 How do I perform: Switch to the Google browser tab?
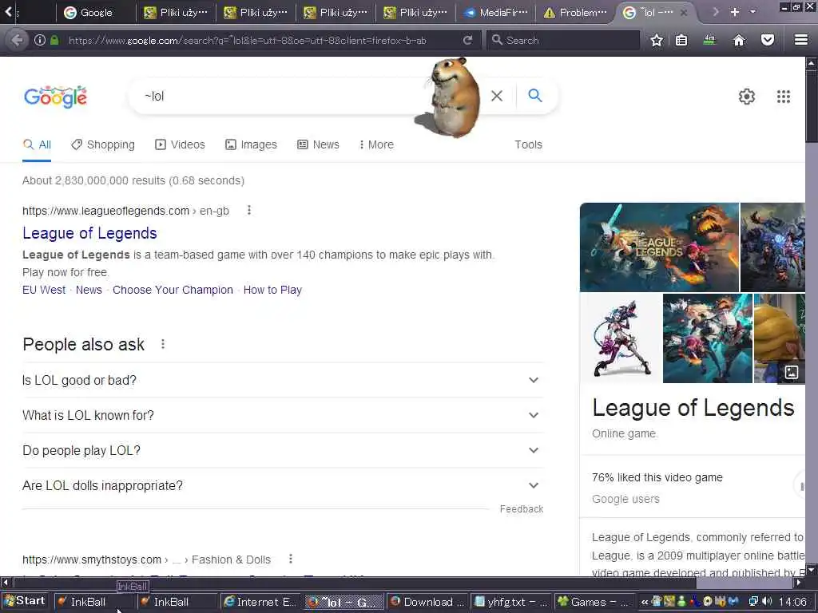(x=96, y=13)
